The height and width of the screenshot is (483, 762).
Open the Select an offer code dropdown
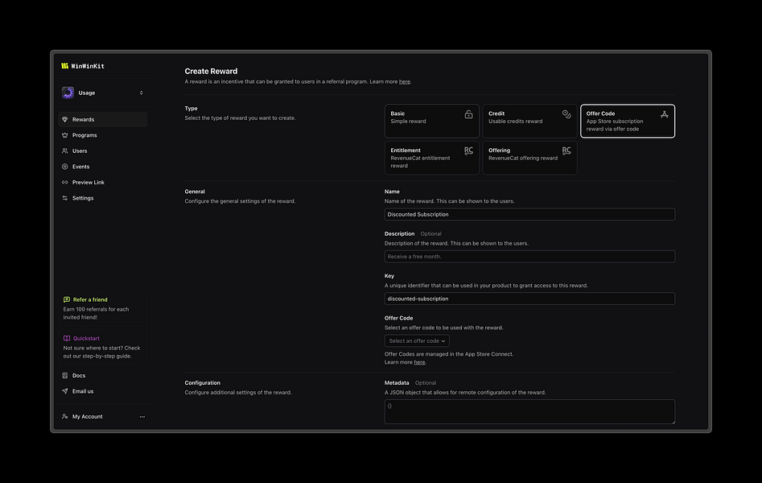pyautogui.click(x=417, y=341)
